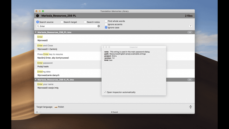This screenshot has width=229, height=129.
Task: Click the Polish flag icon next to Target language
Action: 56,107
